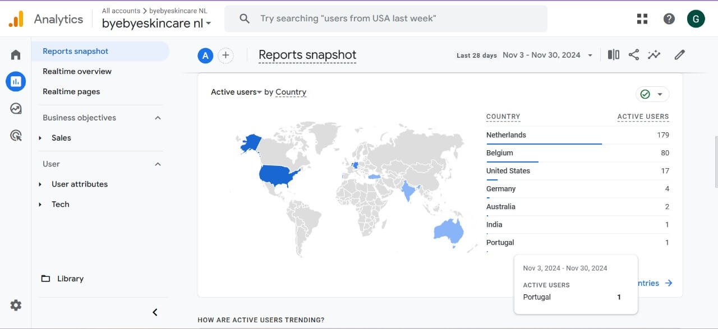Expand the Sales tree item arrow

click(40, 138)
